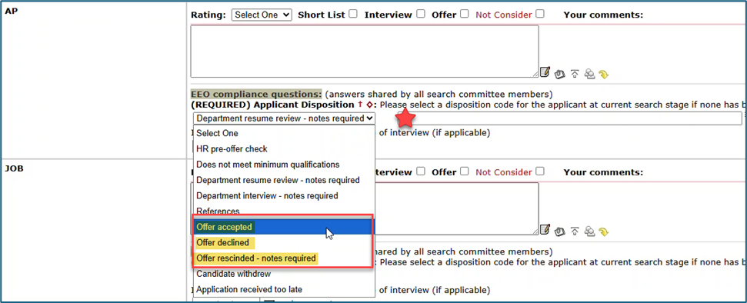Check Not Consider box for JOB applicant
This screenshot has height=303, width=747.
(x=539, y=171)
